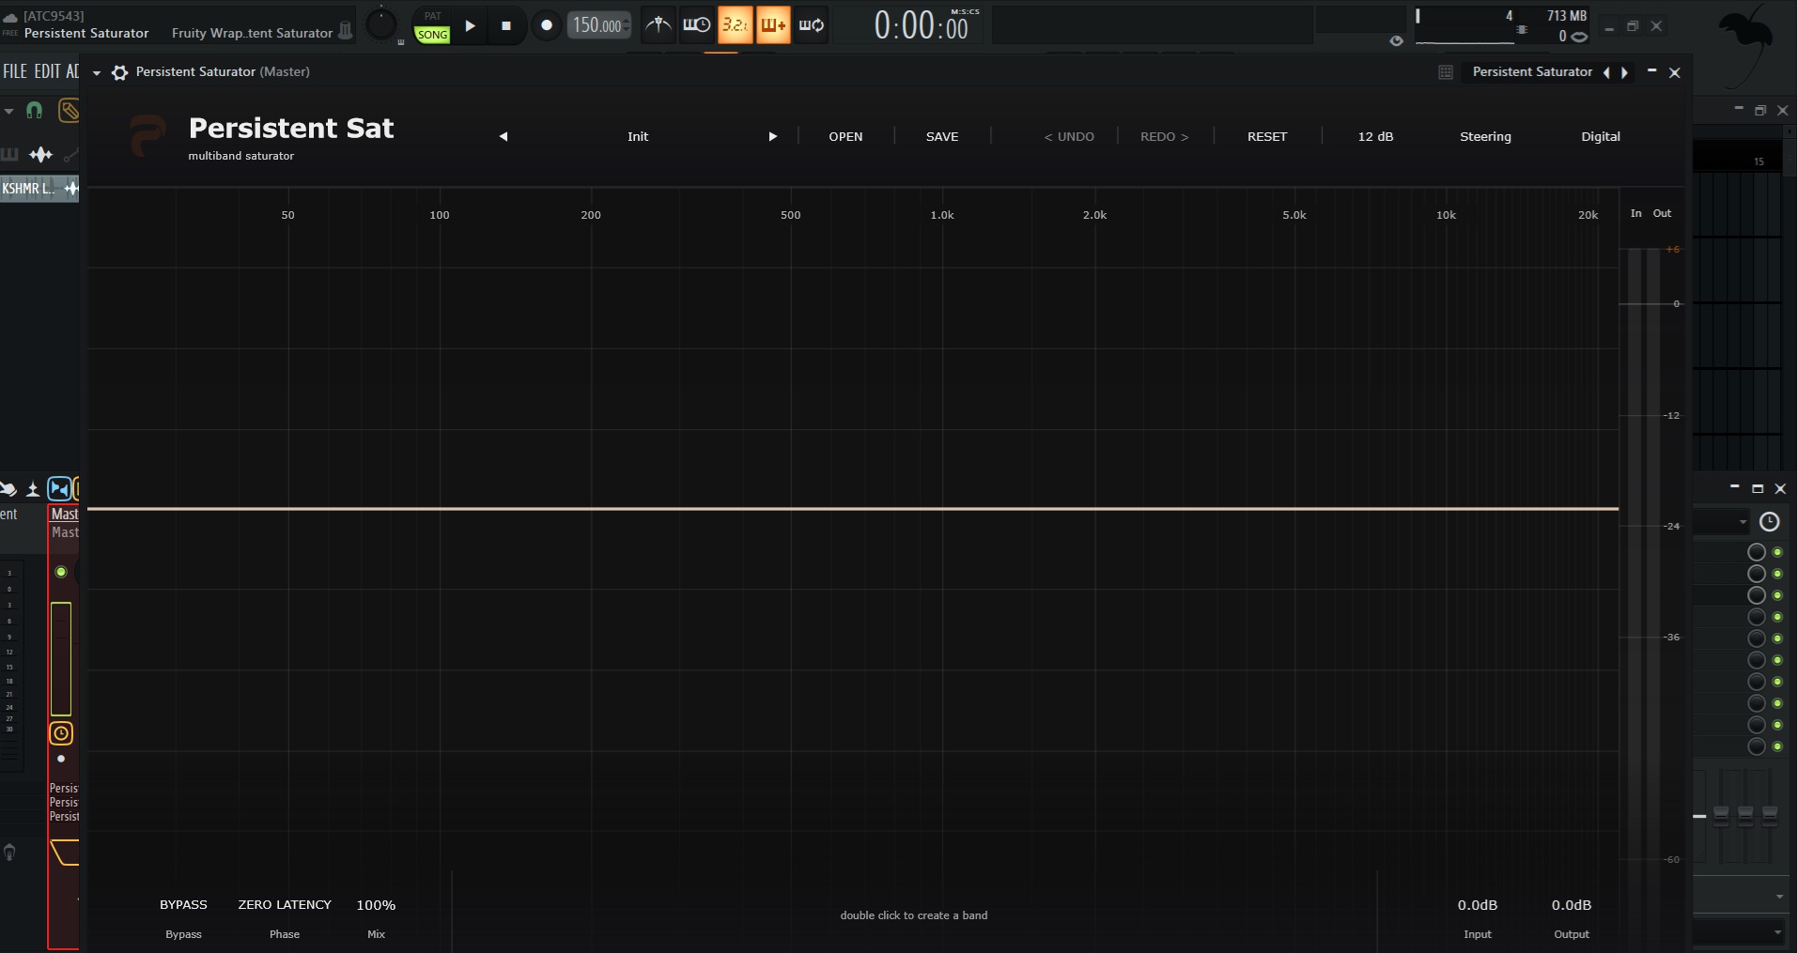This screenshot has height=953, width=1797.
Task: Toggle the Master track enable LED
Action: click(x=61, y=572)
